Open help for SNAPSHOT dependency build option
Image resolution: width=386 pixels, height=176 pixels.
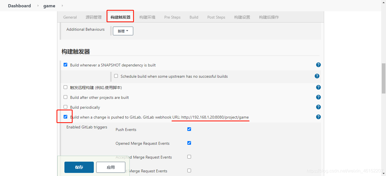pyautogui.click(x=318, y=65)
